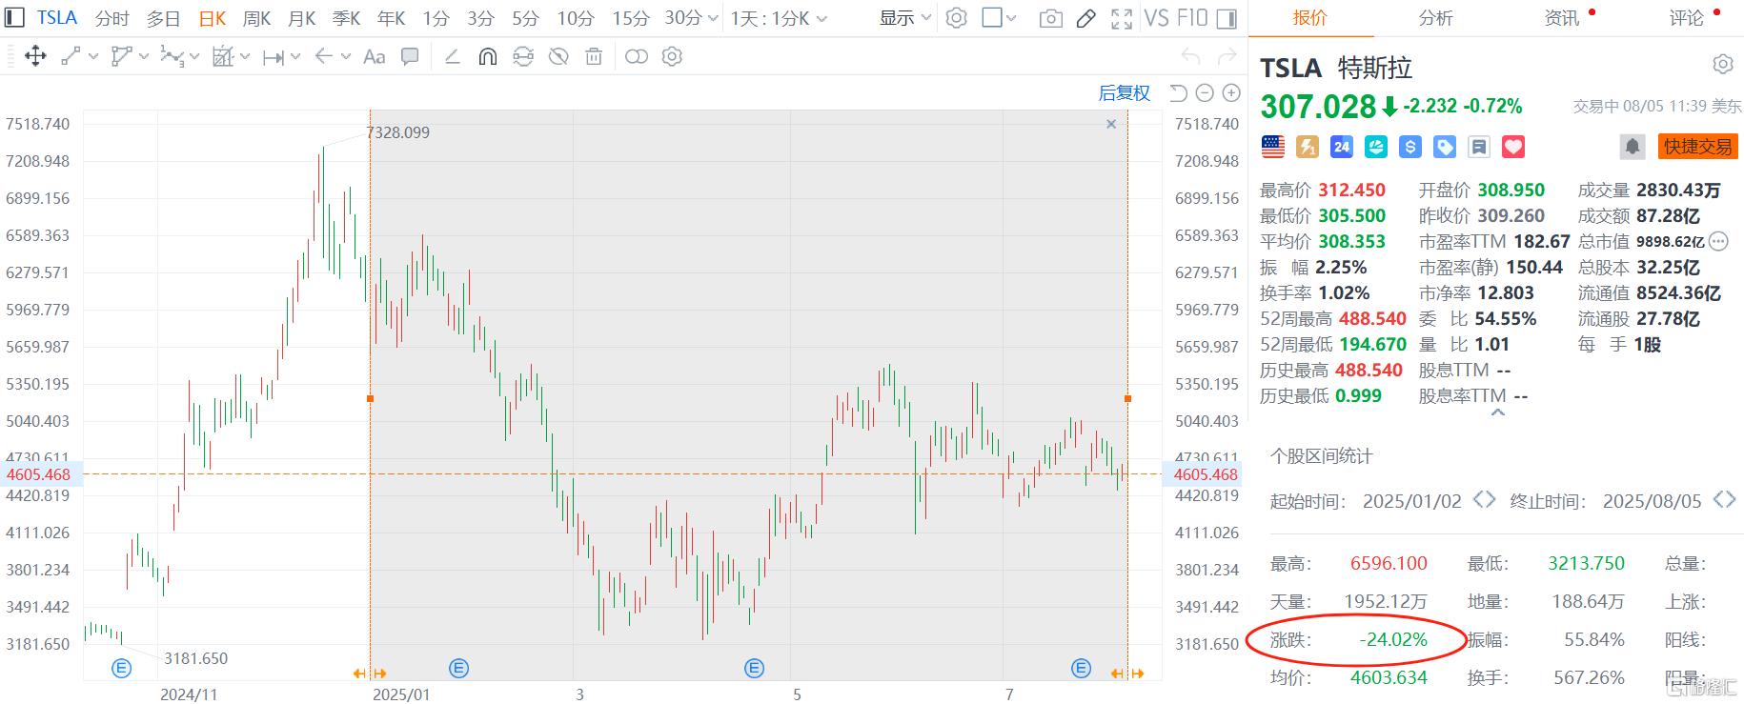Open 30分 timeframe dropdown arrow
1744x704 pixels.
[712, 18]
